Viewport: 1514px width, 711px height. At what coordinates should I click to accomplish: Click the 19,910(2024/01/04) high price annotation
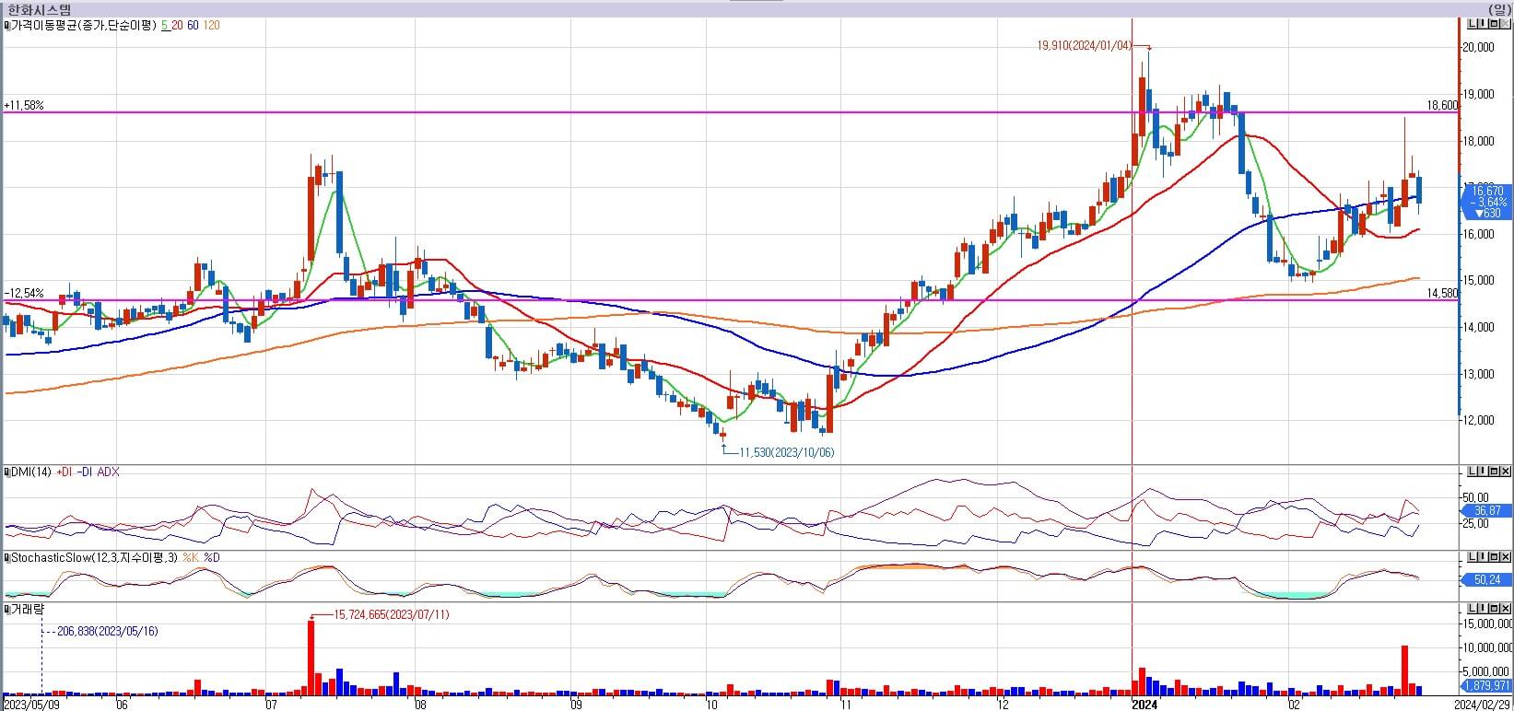click(x=1083, y=44)
